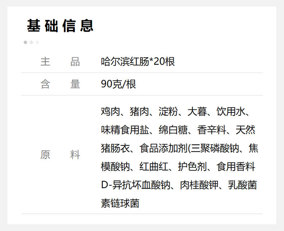284x231 pixels.
Task: Click the 香辛料 ingredient text
Action: coord(212,130)
